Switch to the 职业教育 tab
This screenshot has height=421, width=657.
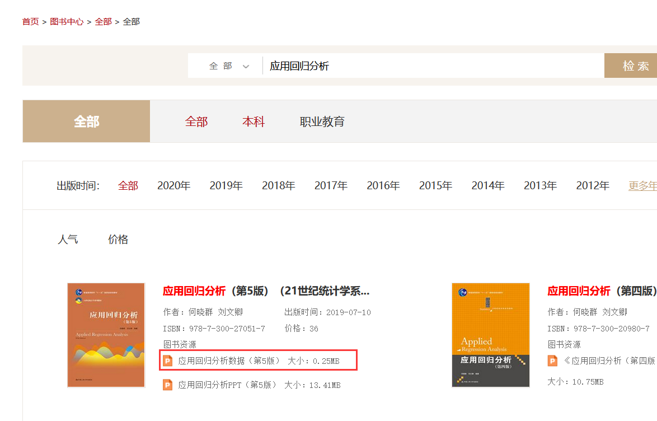(322, 121)
